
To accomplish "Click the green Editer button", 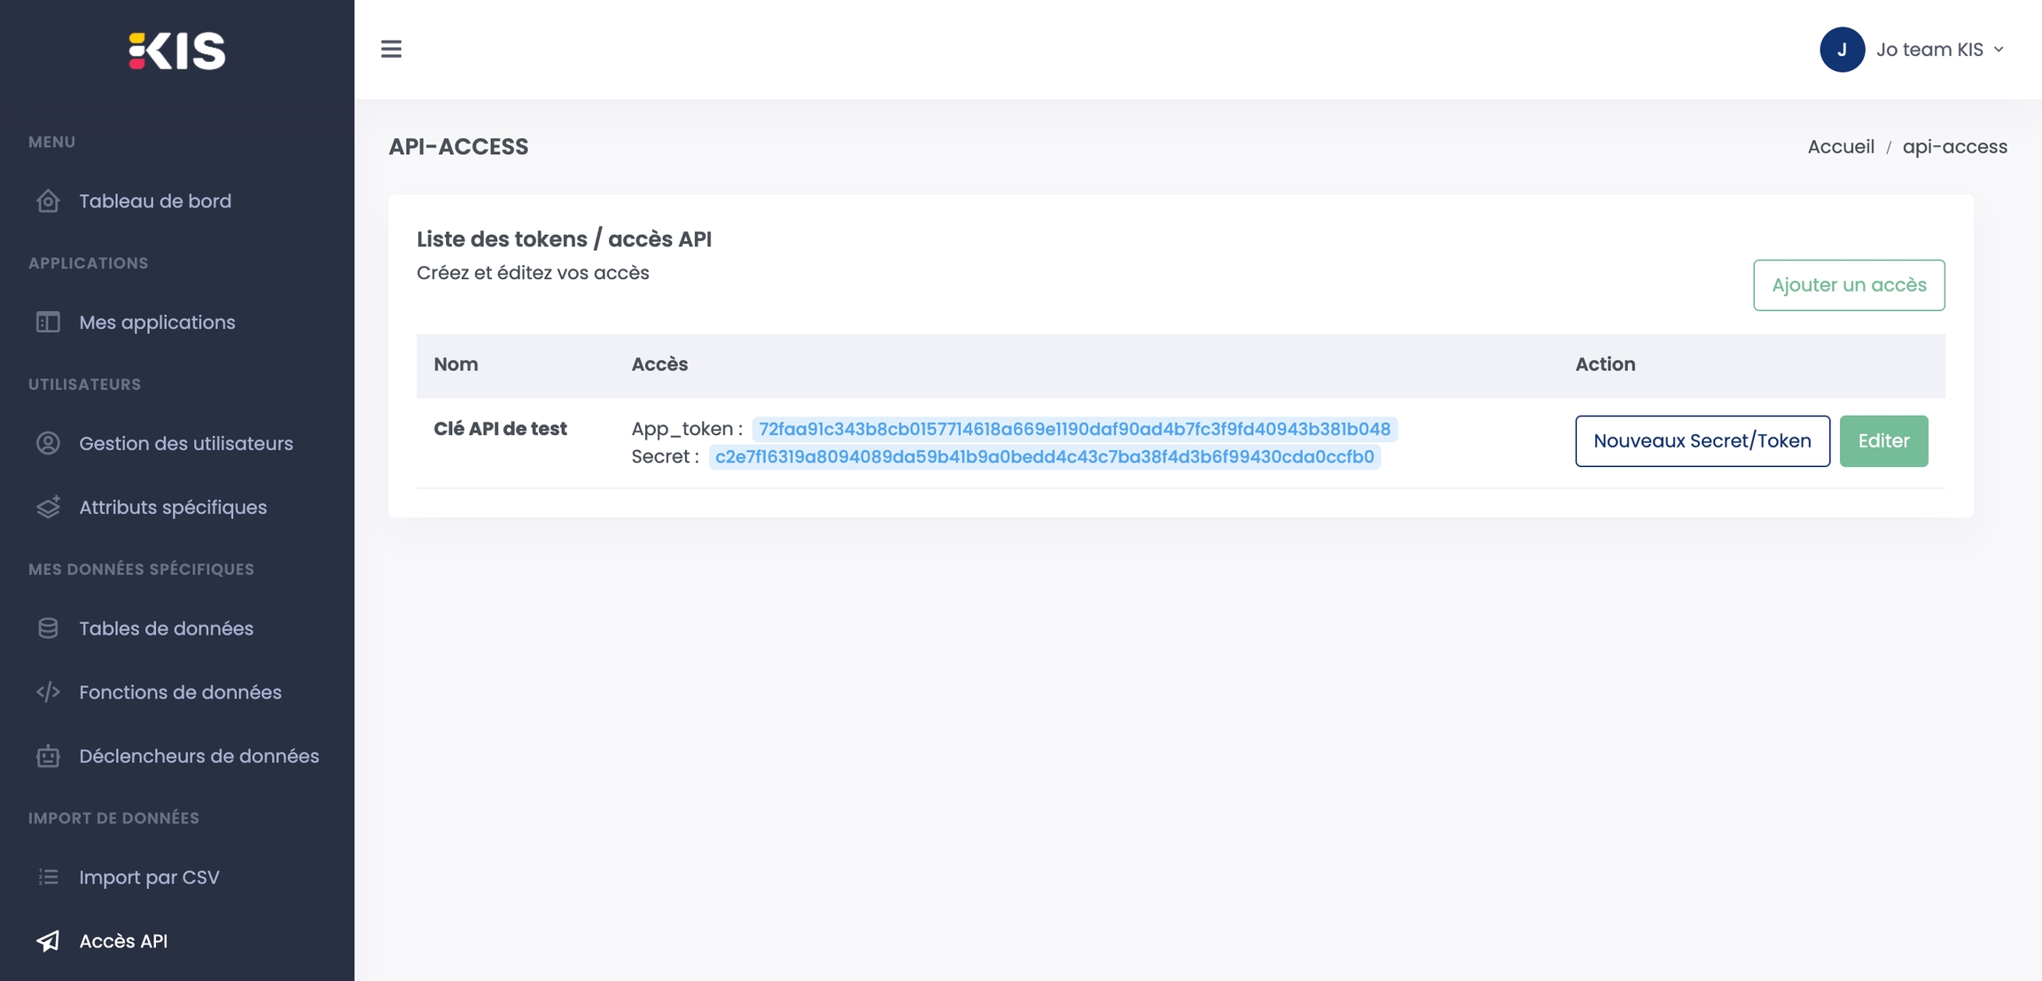I will tap(1882, 441).
